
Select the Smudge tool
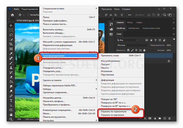point(11,86)
